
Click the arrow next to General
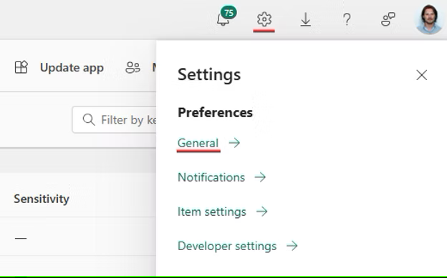[x=234, y=142]
